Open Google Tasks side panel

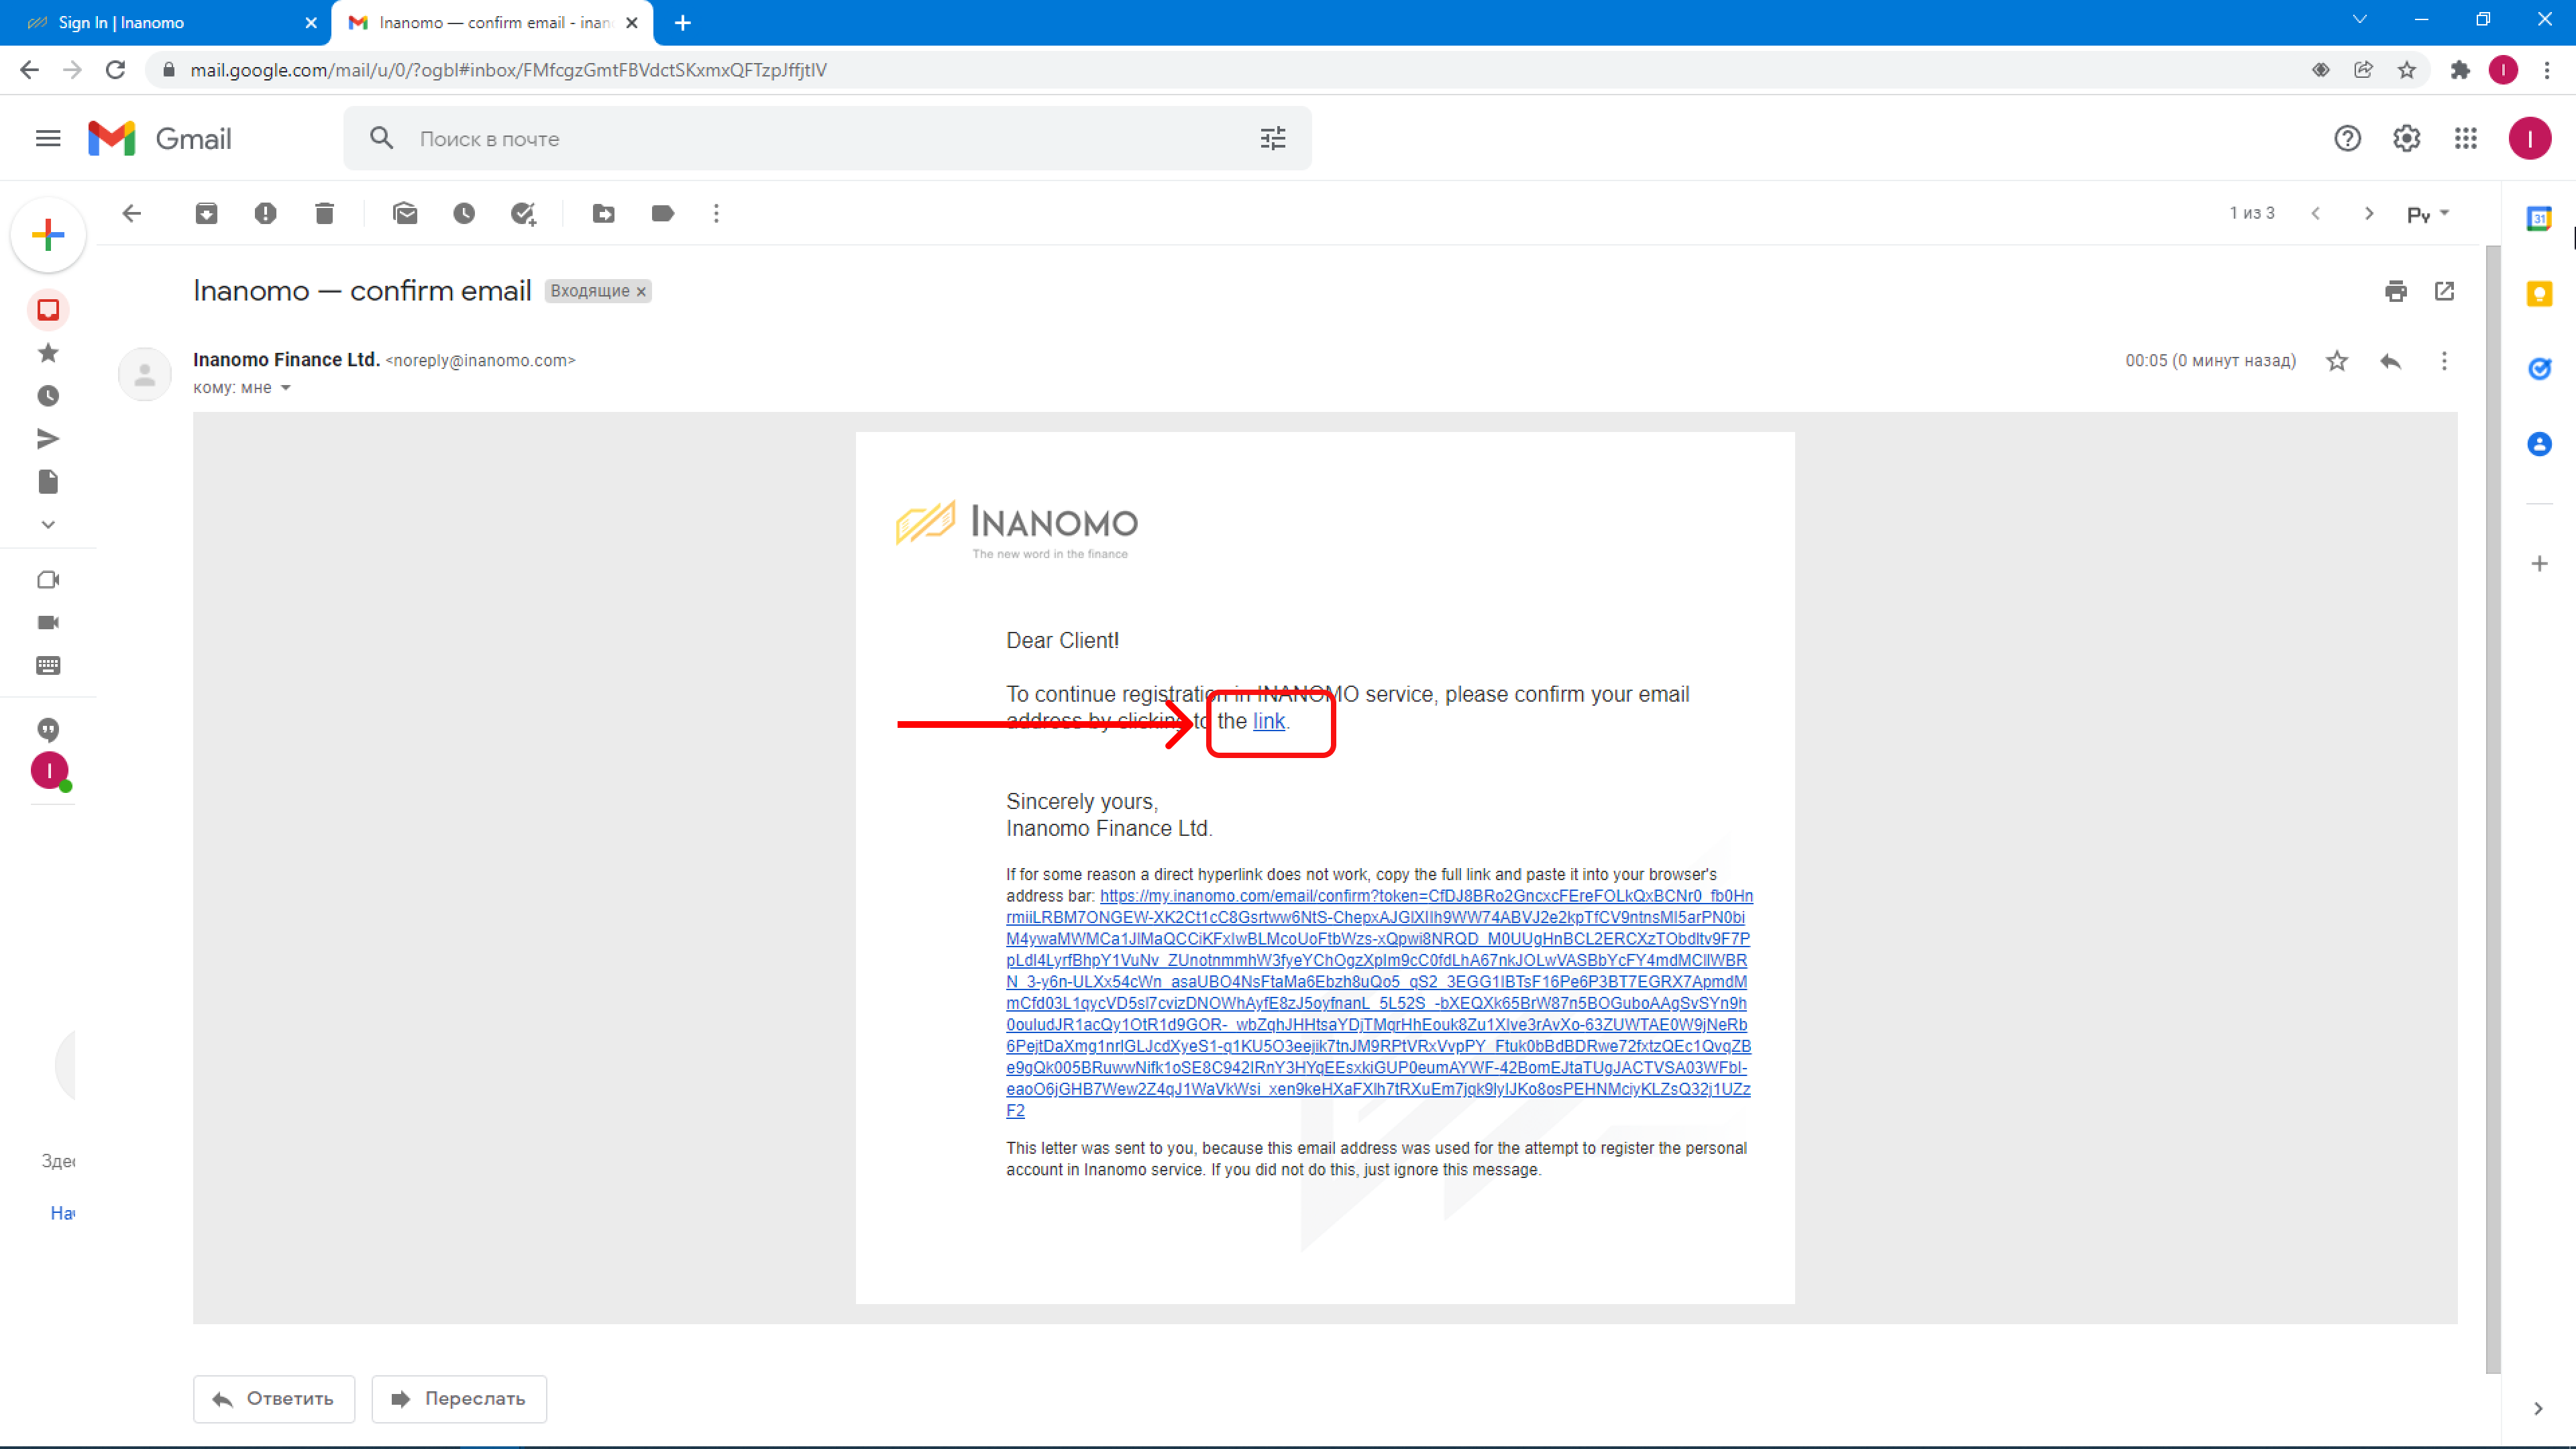[2539, 369]
